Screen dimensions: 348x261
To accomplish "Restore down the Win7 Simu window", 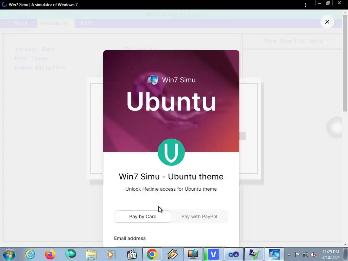I will point(328,3).
